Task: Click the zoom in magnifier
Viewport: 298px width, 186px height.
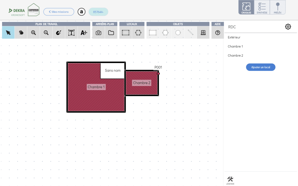Action: (33, 33)
